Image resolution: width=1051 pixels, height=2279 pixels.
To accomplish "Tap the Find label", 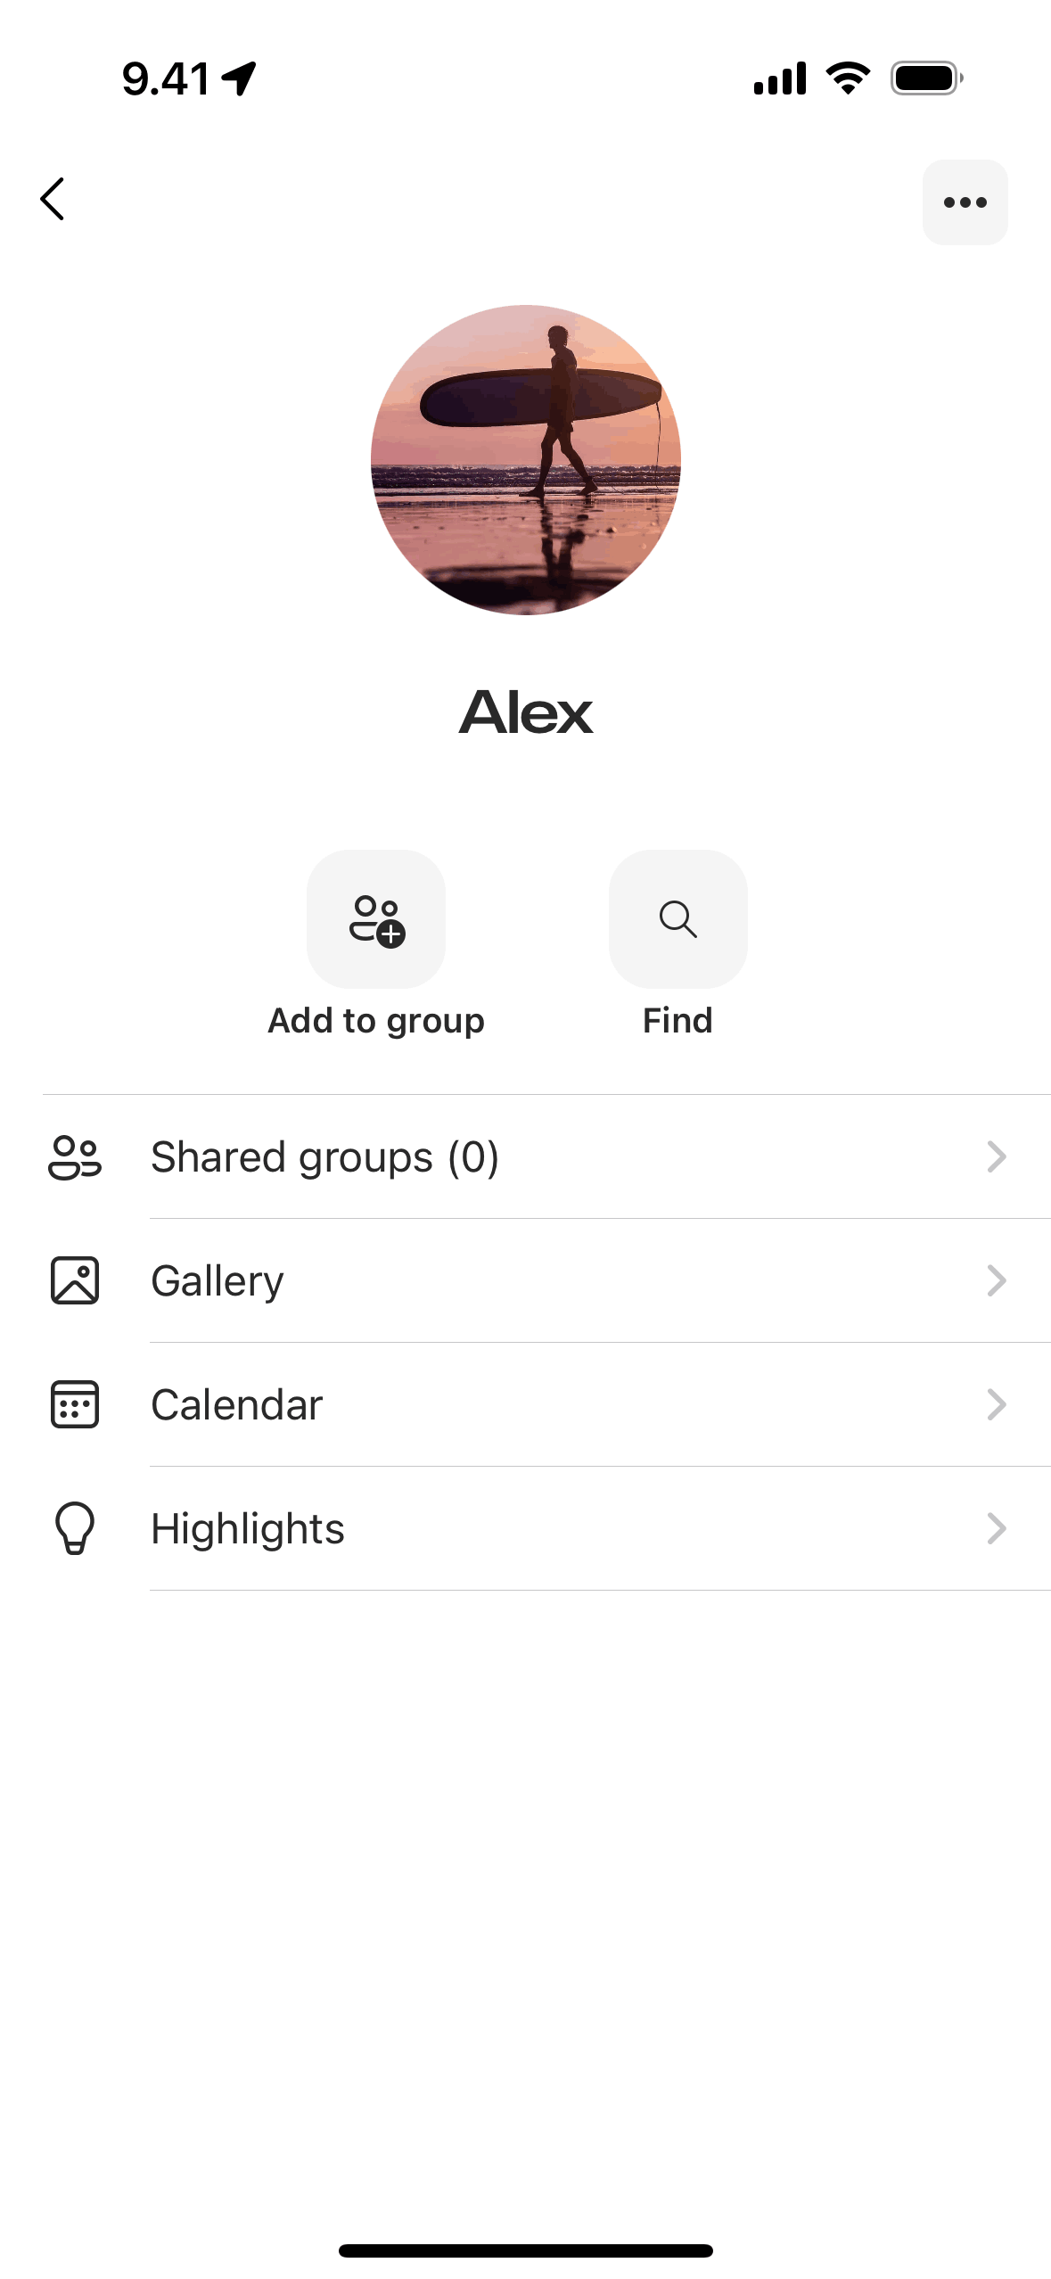I will [677, 1020].
